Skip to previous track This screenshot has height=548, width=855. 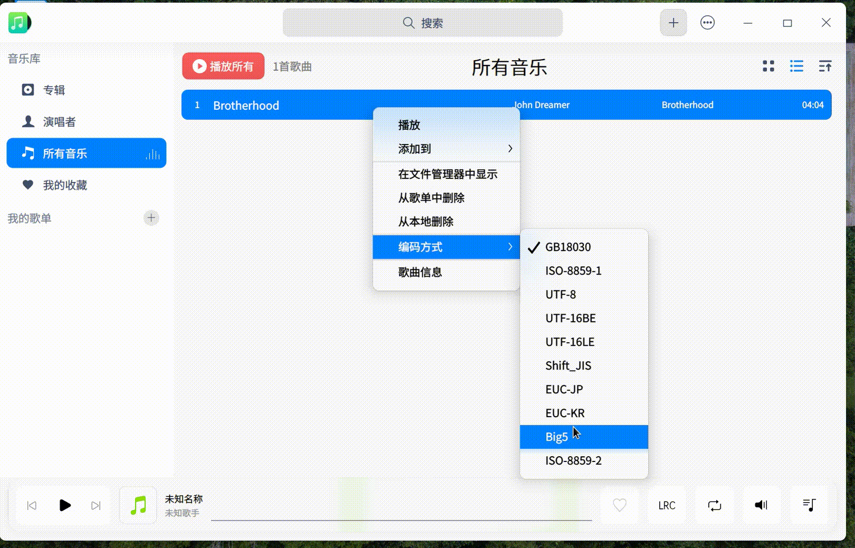point(32,506)
